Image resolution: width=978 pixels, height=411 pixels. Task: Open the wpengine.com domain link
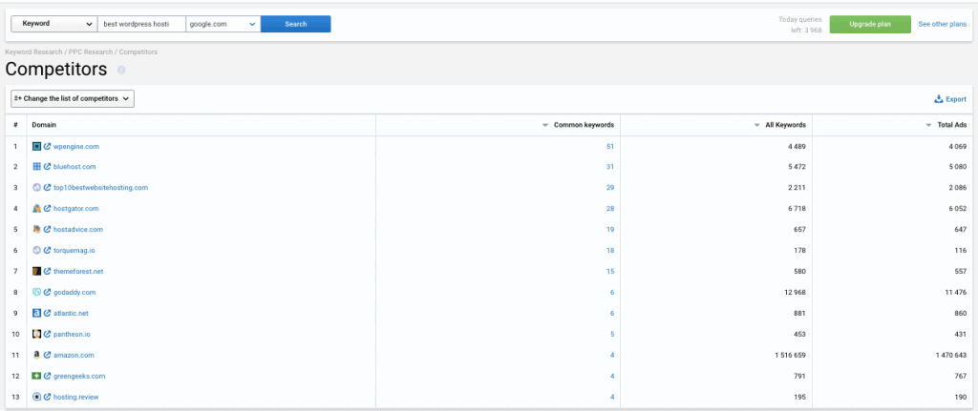coord(76,146)
